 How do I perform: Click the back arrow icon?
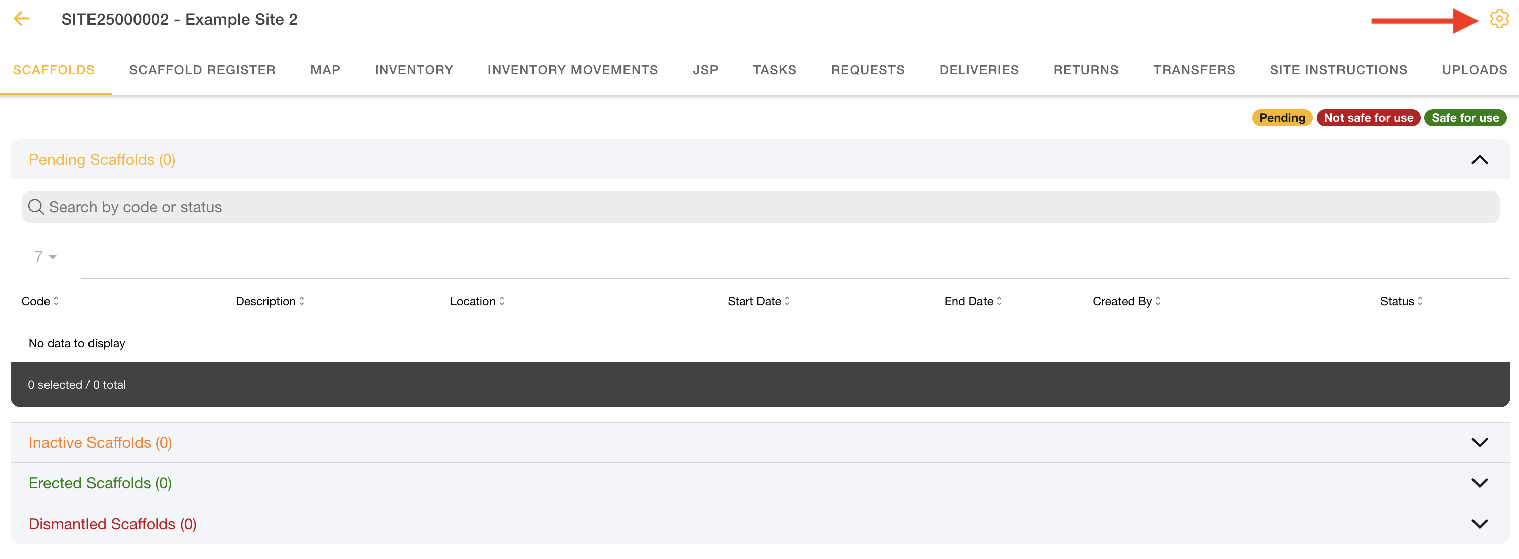tap(21, 19)
